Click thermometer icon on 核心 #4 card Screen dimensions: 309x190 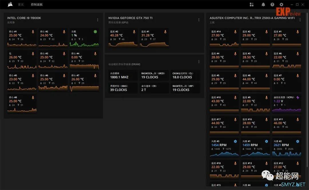pyautogui.click(x=95, y=54)
